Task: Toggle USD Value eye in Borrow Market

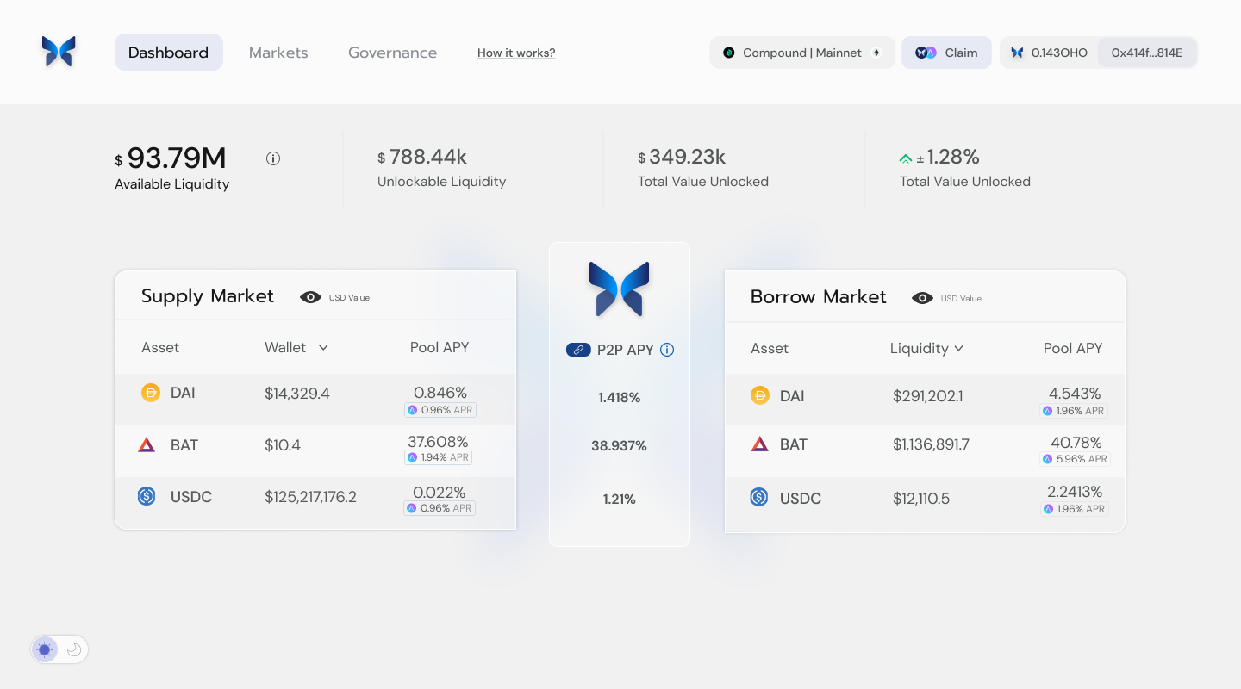Action: 922,298
